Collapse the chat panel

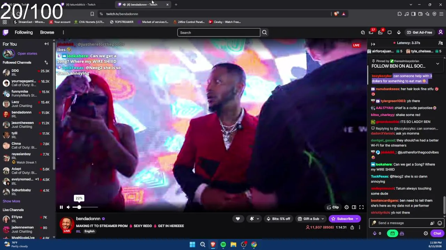click(373, 44)
